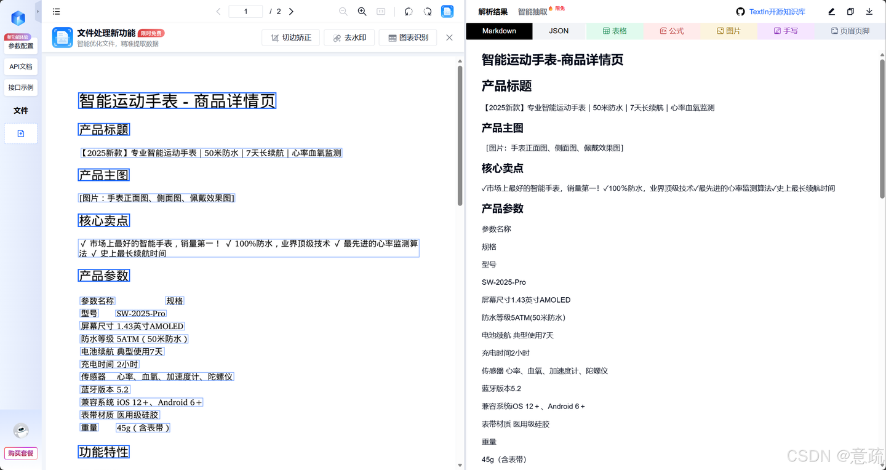Toggle the document outline list icon
The image size is (886, 470).
pos(57,12)
